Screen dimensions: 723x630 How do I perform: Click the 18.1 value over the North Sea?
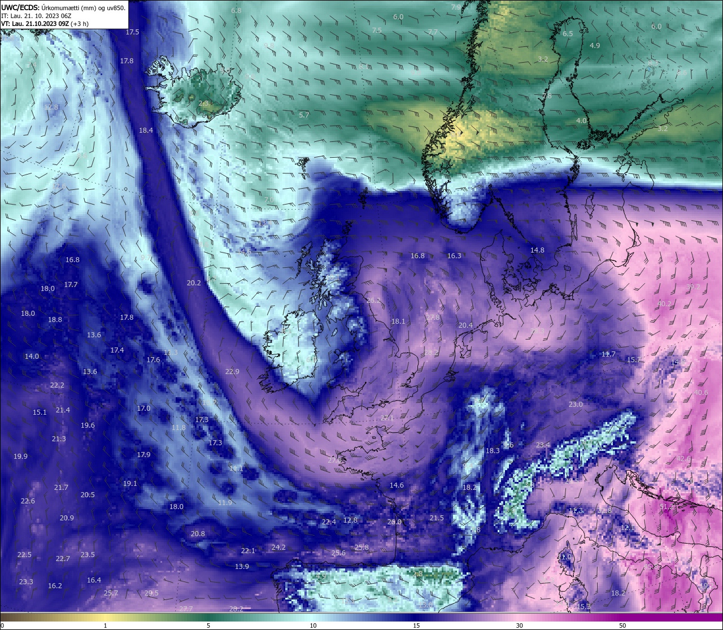[398, 321]
